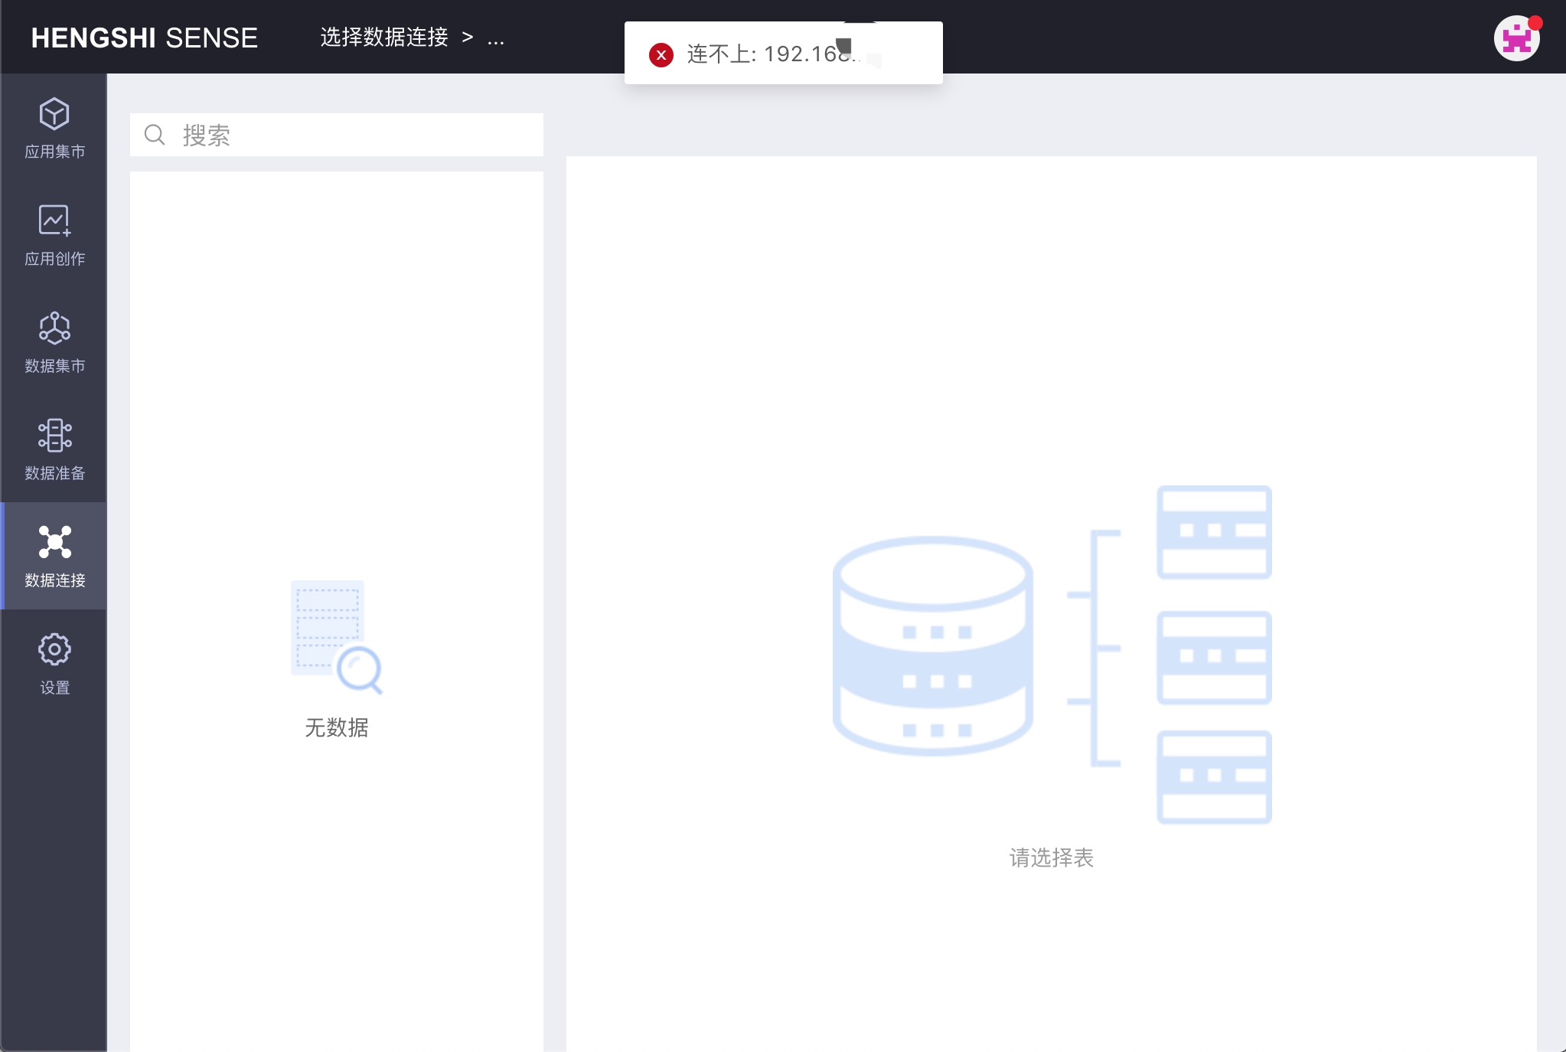Image resolution: width=1566 pixels, height=1052 pixels.
Task: Open the 应用集市 cube icon
Action: click(54, 114)
